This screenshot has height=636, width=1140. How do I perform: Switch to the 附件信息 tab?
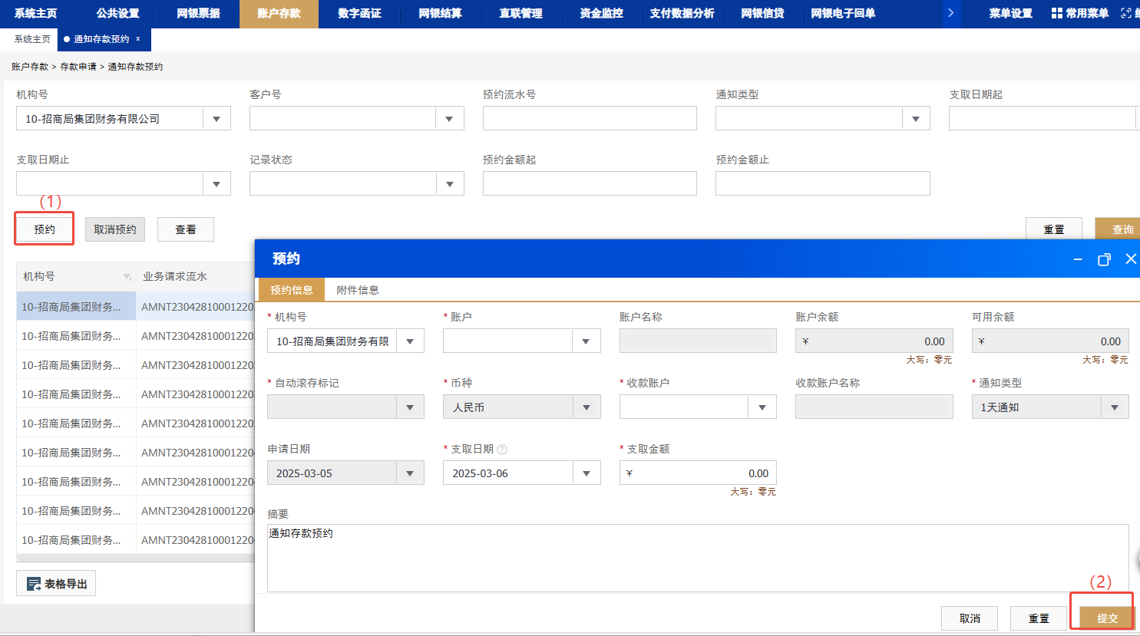point(358,290)
